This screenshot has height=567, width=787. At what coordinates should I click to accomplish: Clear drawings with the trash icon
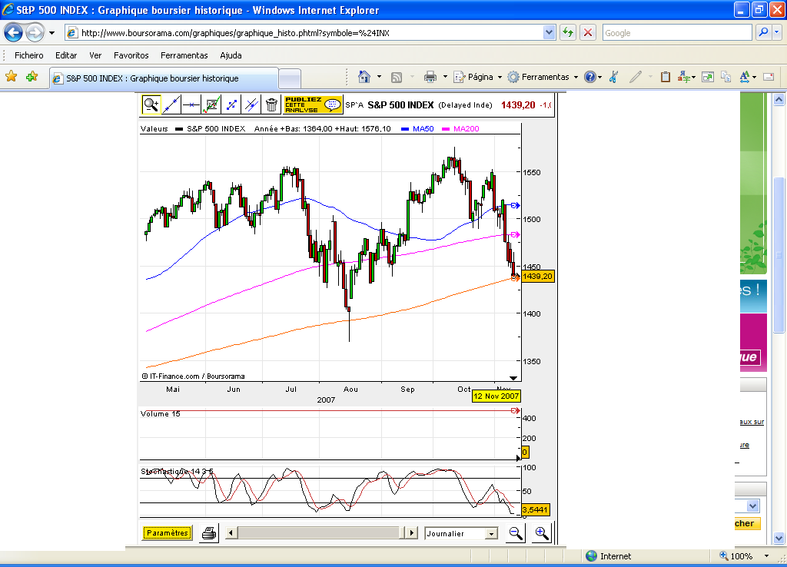coord(271,104)
